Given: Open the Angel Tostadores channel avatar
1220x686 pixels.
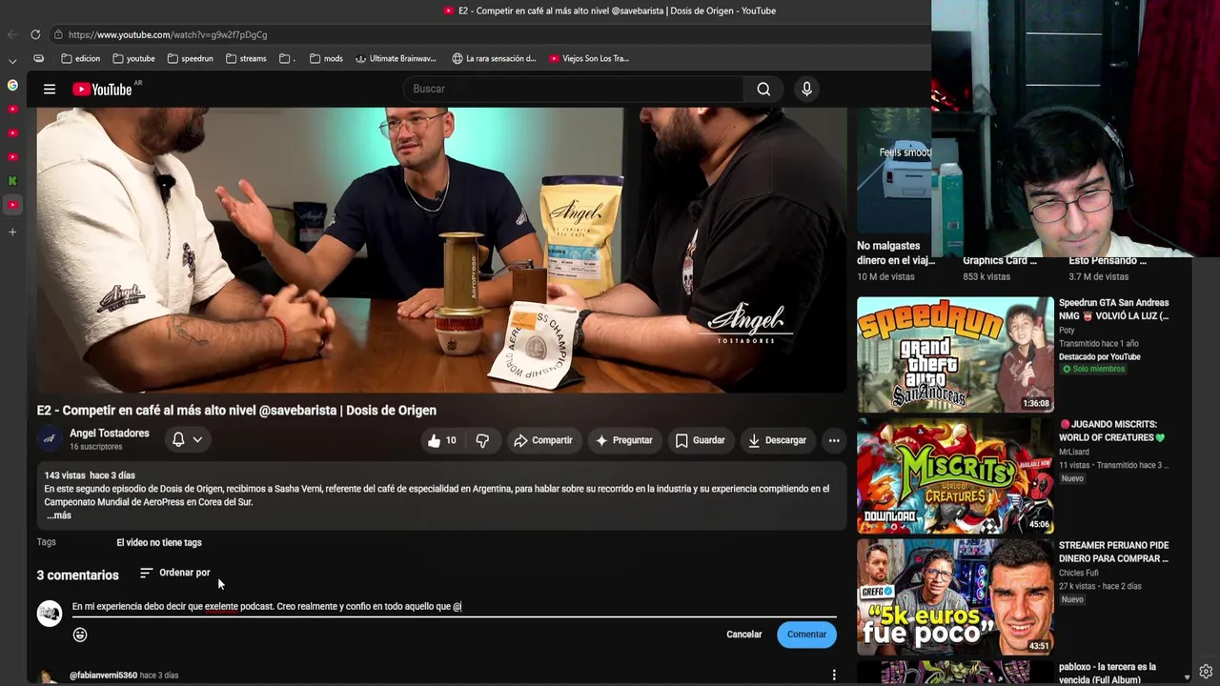Looking at the screenshot, I should tap(50, 439).
